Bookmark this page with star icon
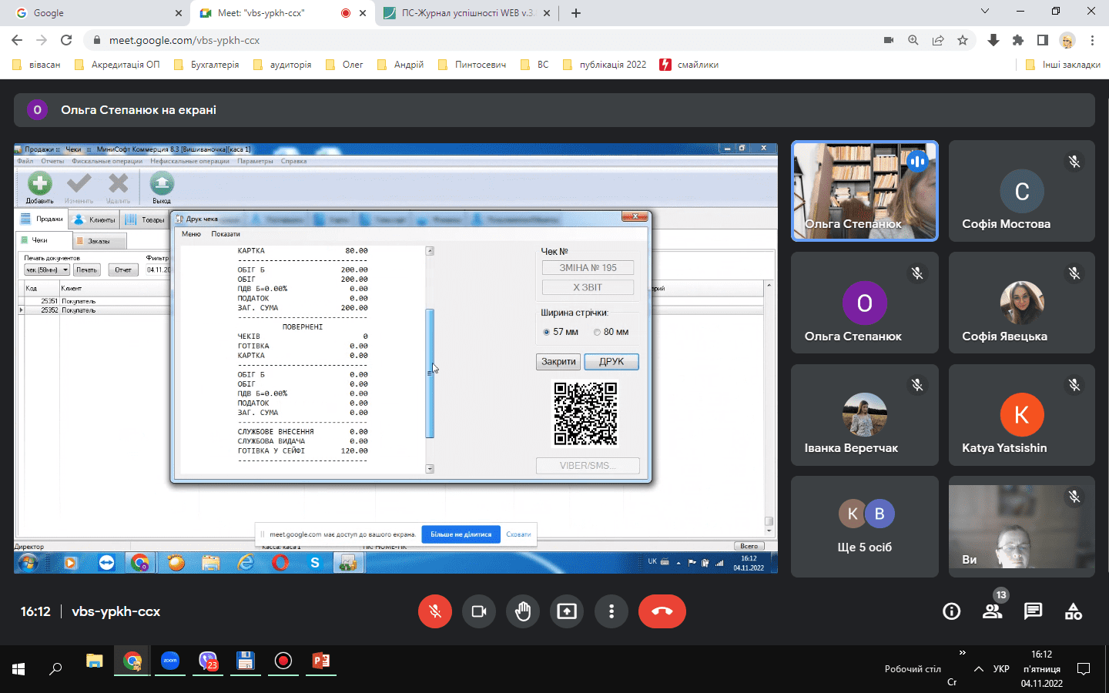This screenshot has width=1109, height=693. click(x=963, y=40)
